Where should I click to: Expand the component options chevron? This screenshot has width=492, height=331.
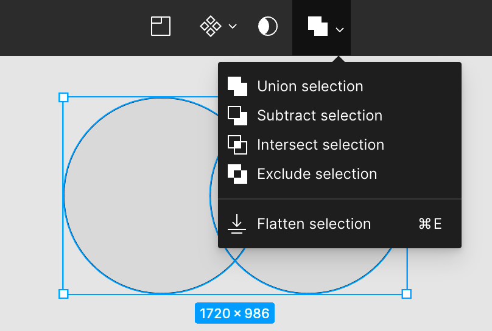pos(233,26)
